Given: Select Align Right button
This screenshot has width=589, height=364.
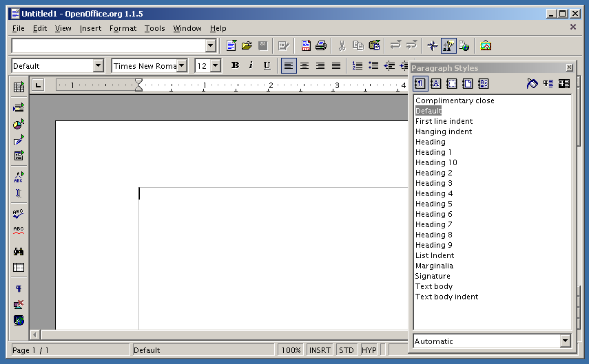Looking at the screenshot, I should 320,65.
